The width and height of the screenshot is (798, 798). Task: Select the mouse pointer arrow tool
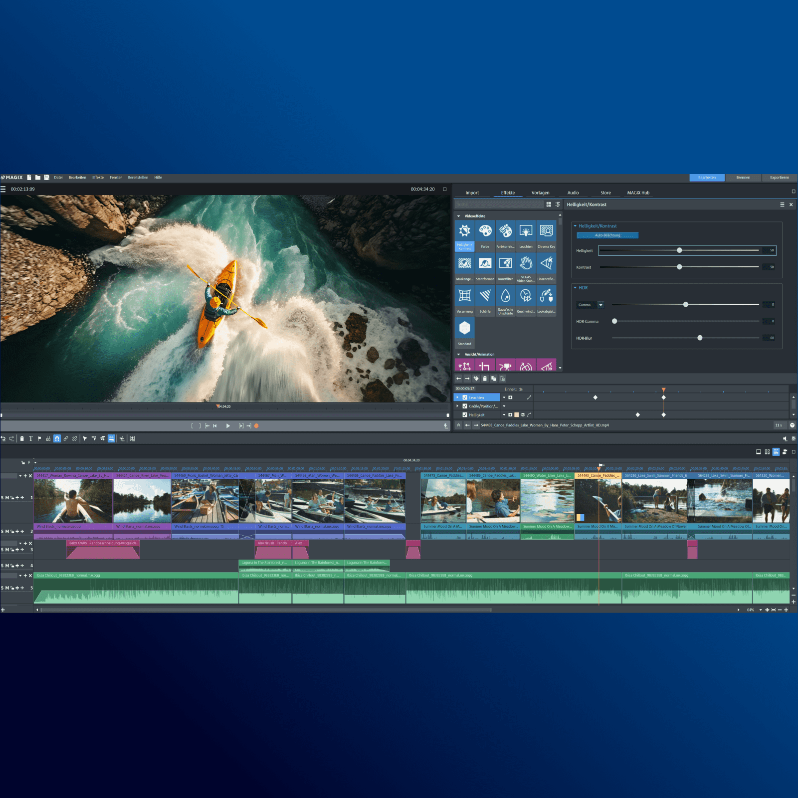point(85,438)
